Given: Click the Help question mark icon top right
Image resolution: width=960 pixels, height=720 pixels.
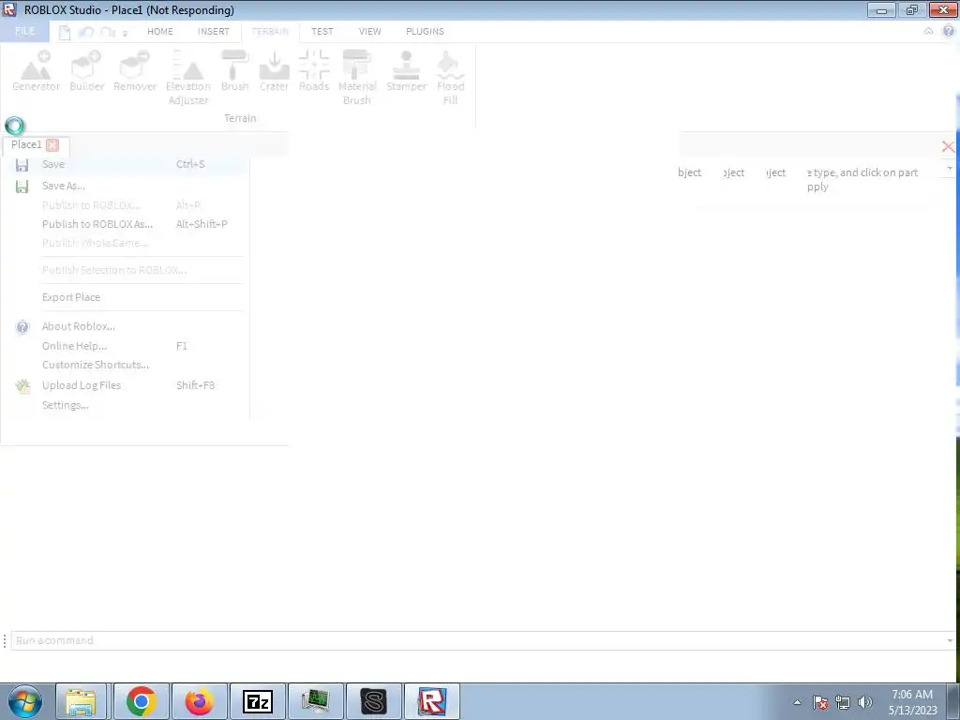Looking at the screenshot, I should click(949, 31).
